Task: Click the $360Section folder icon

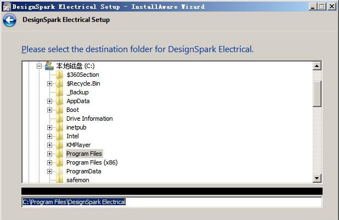Action: click(59, 75)
